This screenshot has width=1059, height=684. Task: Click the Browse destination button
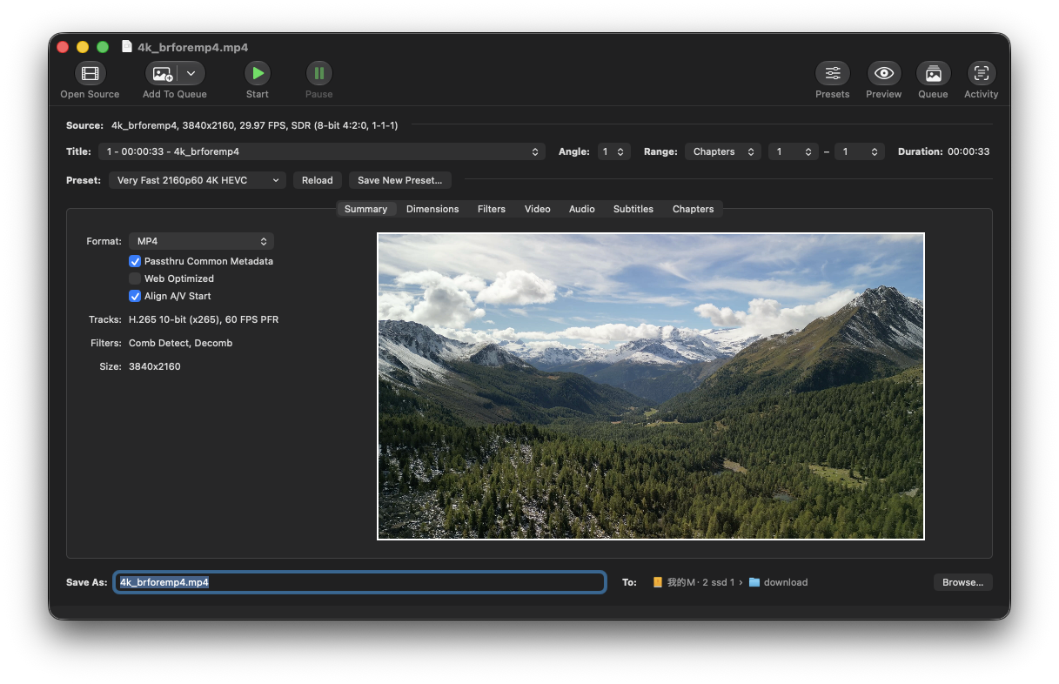[x=963, y=582]
